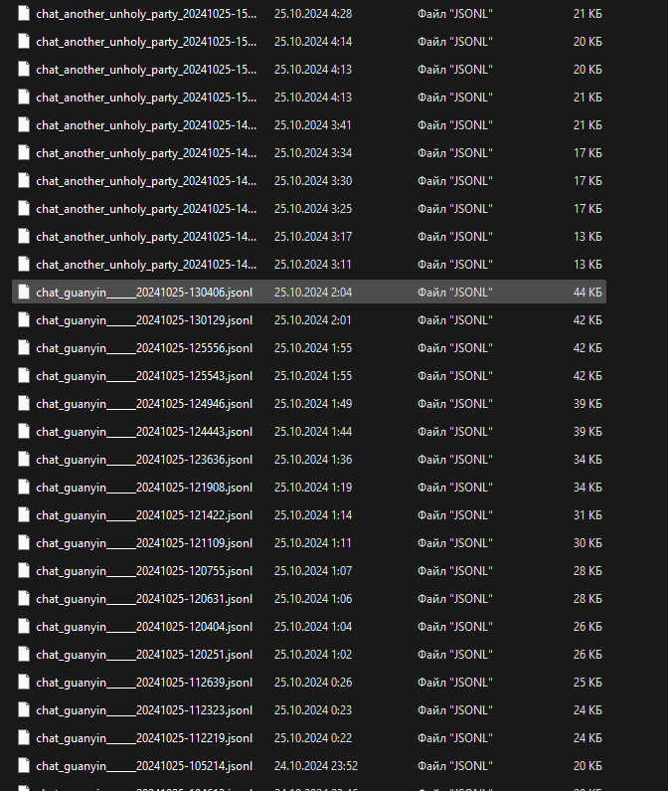
Task: Click the file name chat_guanyin 20241025-112219.jsonl
Action: pos(144,738)
